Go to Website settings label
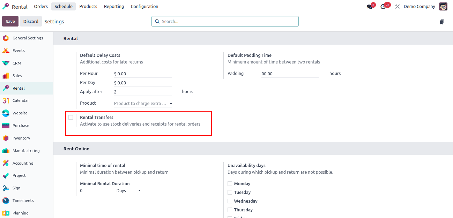The width and height of the screenshot is (453, 218). (x=20, y=113)
